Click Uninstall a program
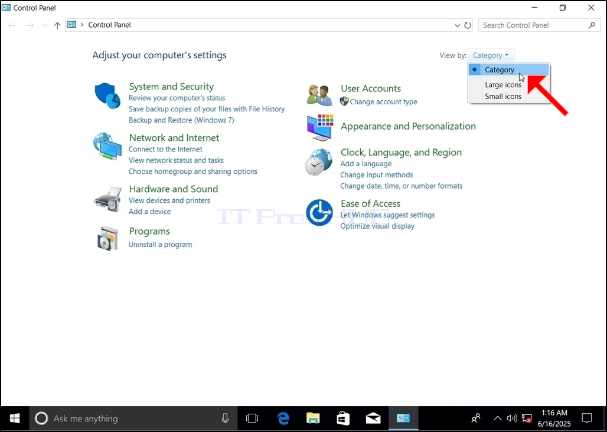The height and width of the screenshot is (432, 607). click(160, 244)
